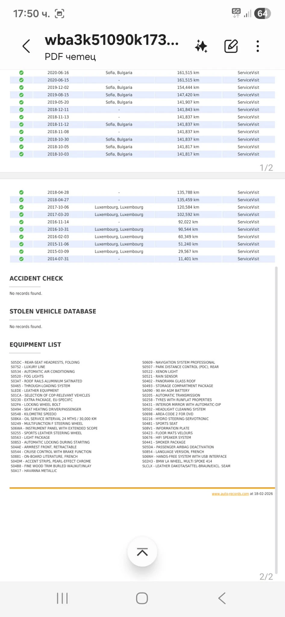The width and height of the screenshot is (285, 617).
Task: Tap Luxembourg, Luxembourg in the 2017-03-20 row
Action: tap(119, 214)
